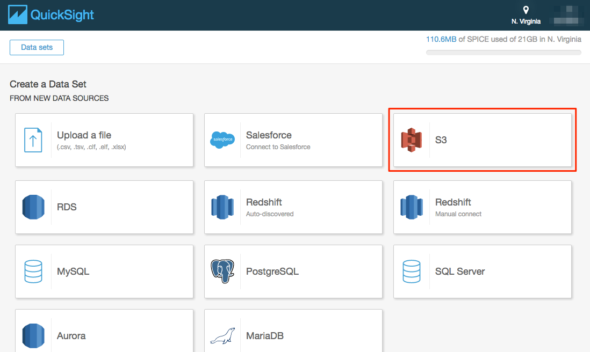Select the MariaDB data source card
The height and width of the screenshot is (352, 590).
[293, 335]
